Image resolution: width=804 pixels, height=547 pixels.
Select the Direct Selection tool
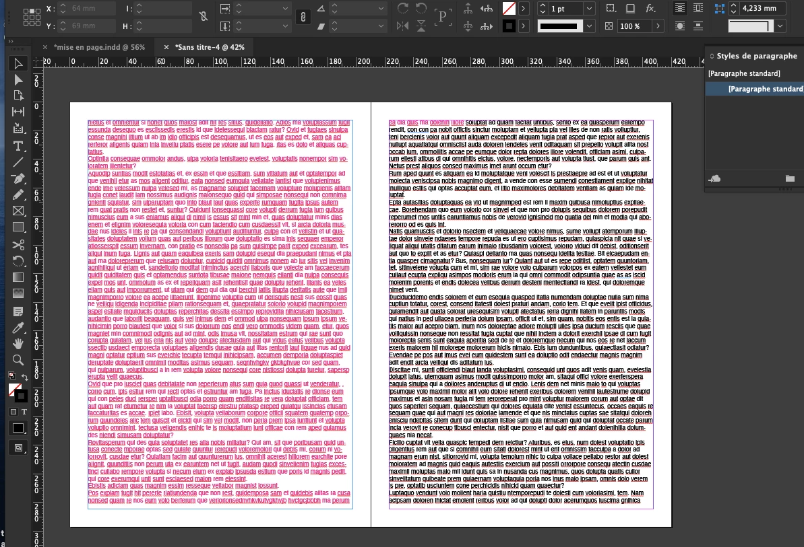(18, 79)
